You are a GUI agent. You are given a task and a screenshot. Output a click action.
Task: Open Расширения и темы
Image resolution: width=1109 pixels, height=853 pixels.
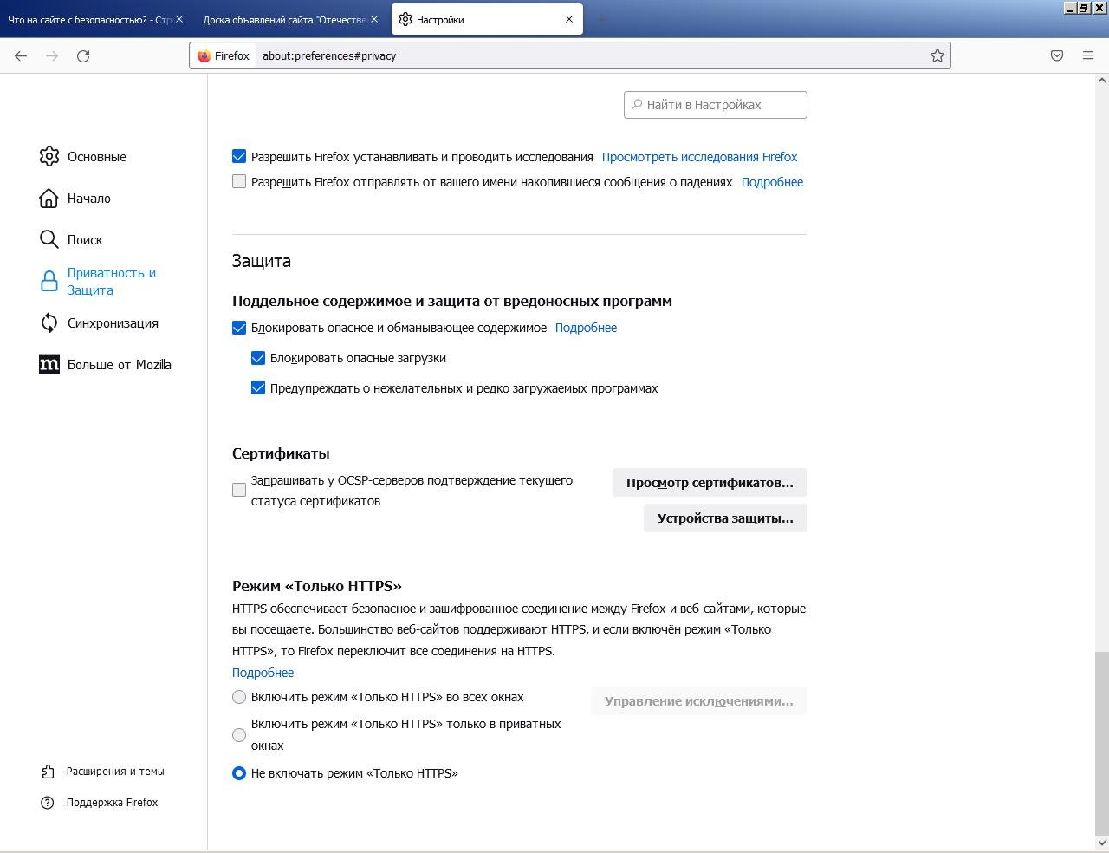[103, 772]
